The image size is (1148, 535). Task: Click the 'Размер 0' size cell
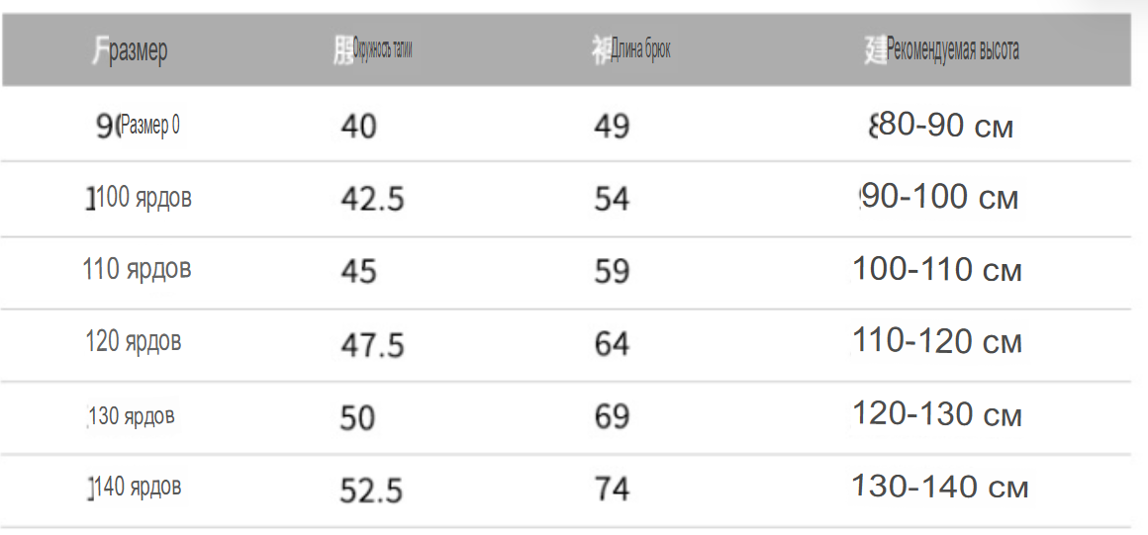(149, 126)
